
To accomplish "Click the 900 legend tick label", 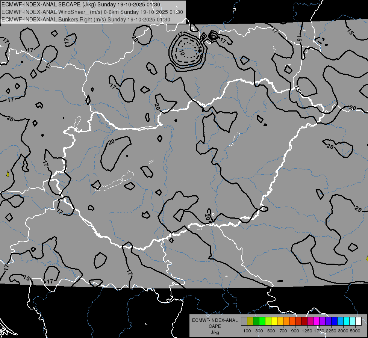I will coord(295,331).
